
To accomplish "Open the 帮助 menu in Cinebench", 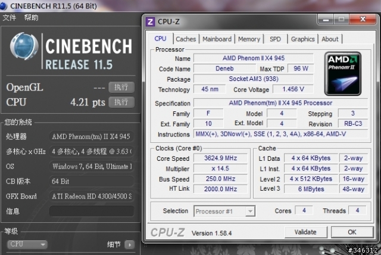I will [x=31, y=18].
